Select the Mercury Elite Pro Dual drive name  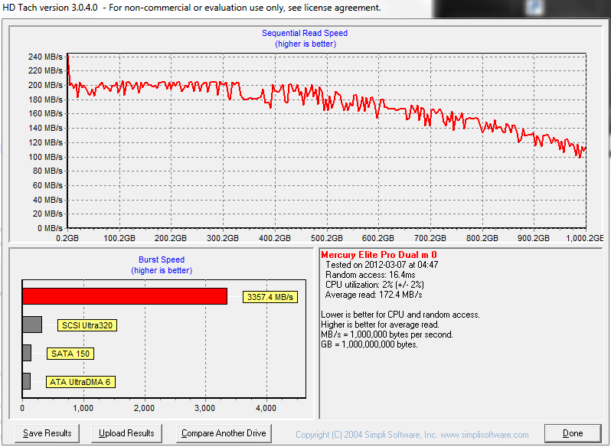pyautogui.click(x=378, y=254)
